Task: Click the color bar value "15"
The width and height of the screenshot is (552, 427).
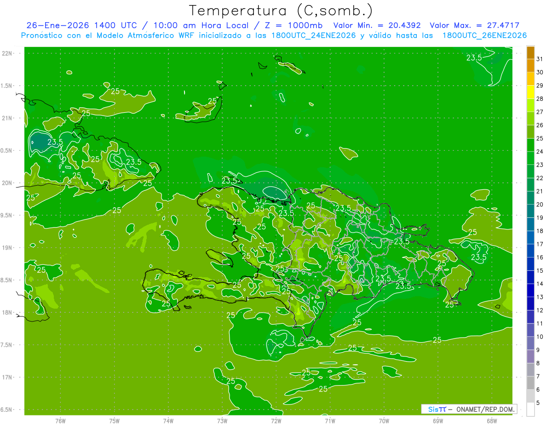Action: click(540, 270)
